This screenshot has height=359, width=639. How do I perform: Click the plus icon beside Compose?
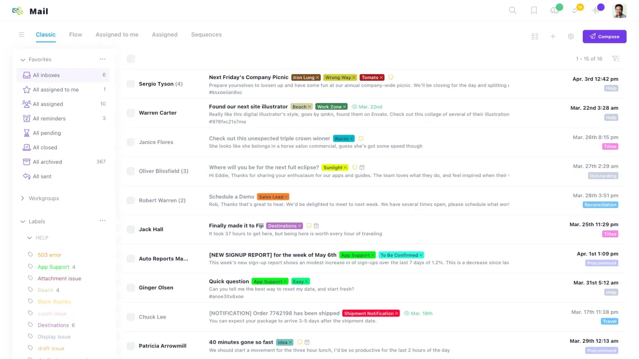tap(553, 37)
